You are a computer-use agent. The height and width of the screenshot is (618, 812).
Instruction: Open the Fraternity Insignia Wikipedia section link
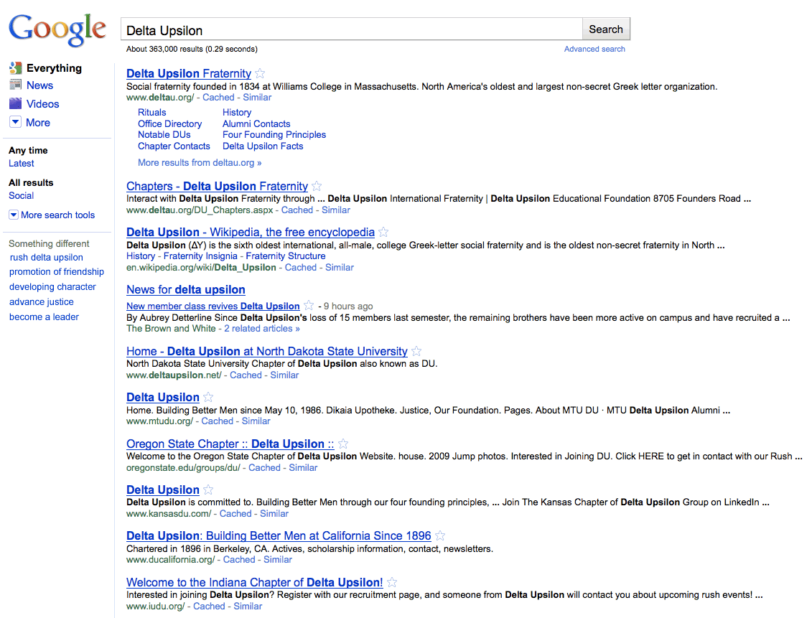[200, 256]
